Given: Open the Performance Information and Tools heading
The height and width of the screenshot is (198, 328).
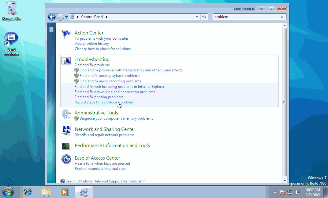Looking at the screenshot, I should click(112, 146).
